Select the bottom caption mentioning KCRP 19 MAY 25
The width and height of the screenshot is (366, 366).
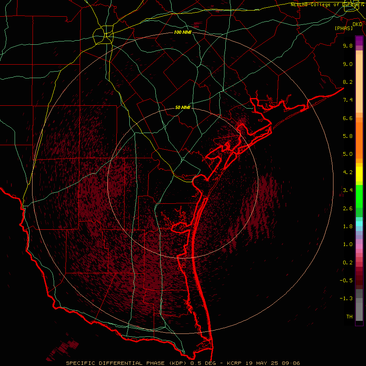pos(183,363)
